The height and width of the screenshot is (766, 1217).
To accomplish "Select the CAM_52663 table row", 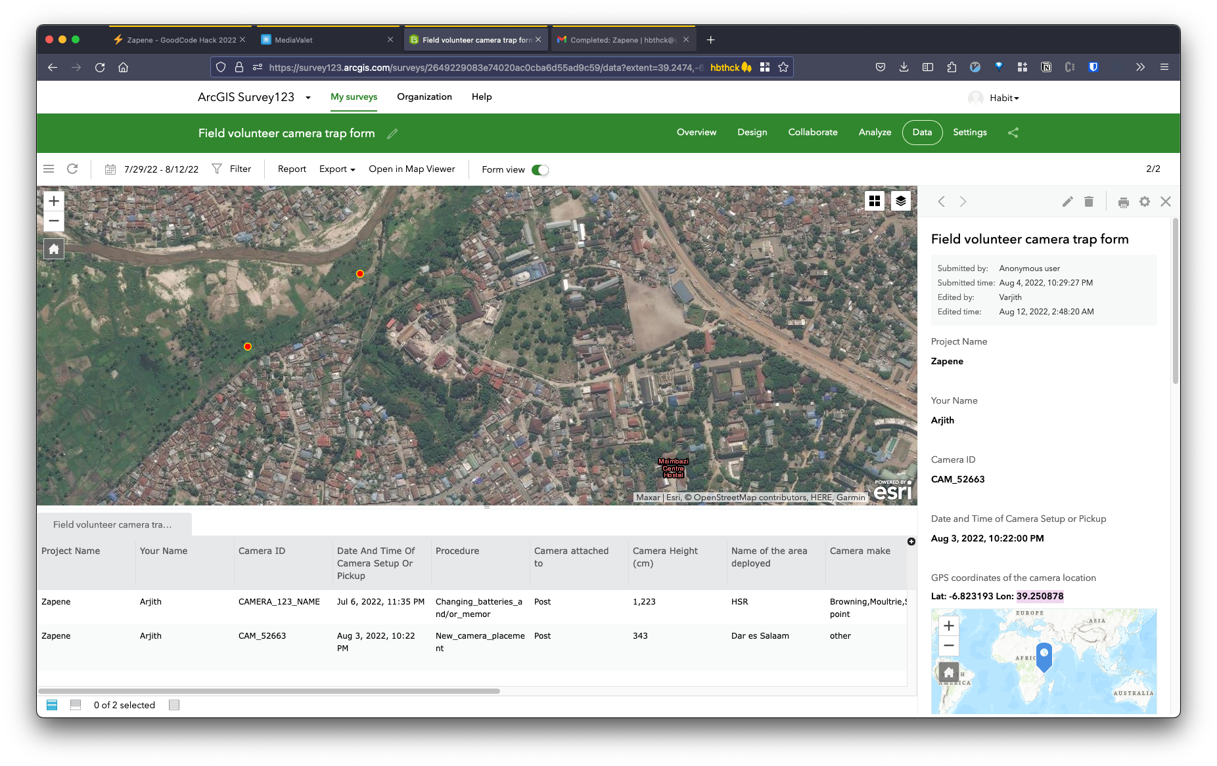I will (x=262, y=636).
